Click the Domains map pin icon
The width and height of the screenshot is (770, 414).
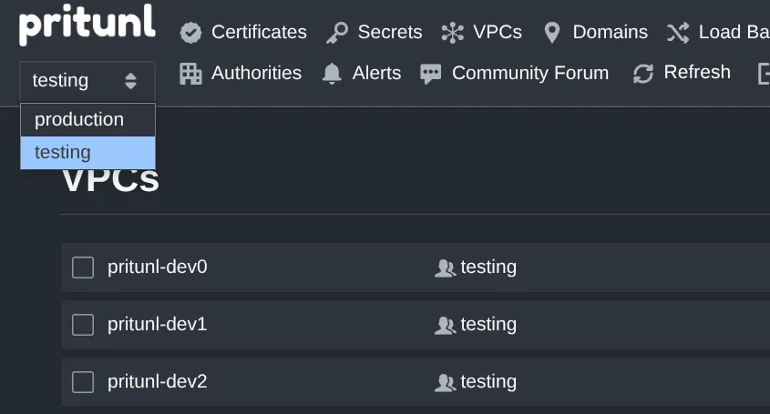(552, 33)
